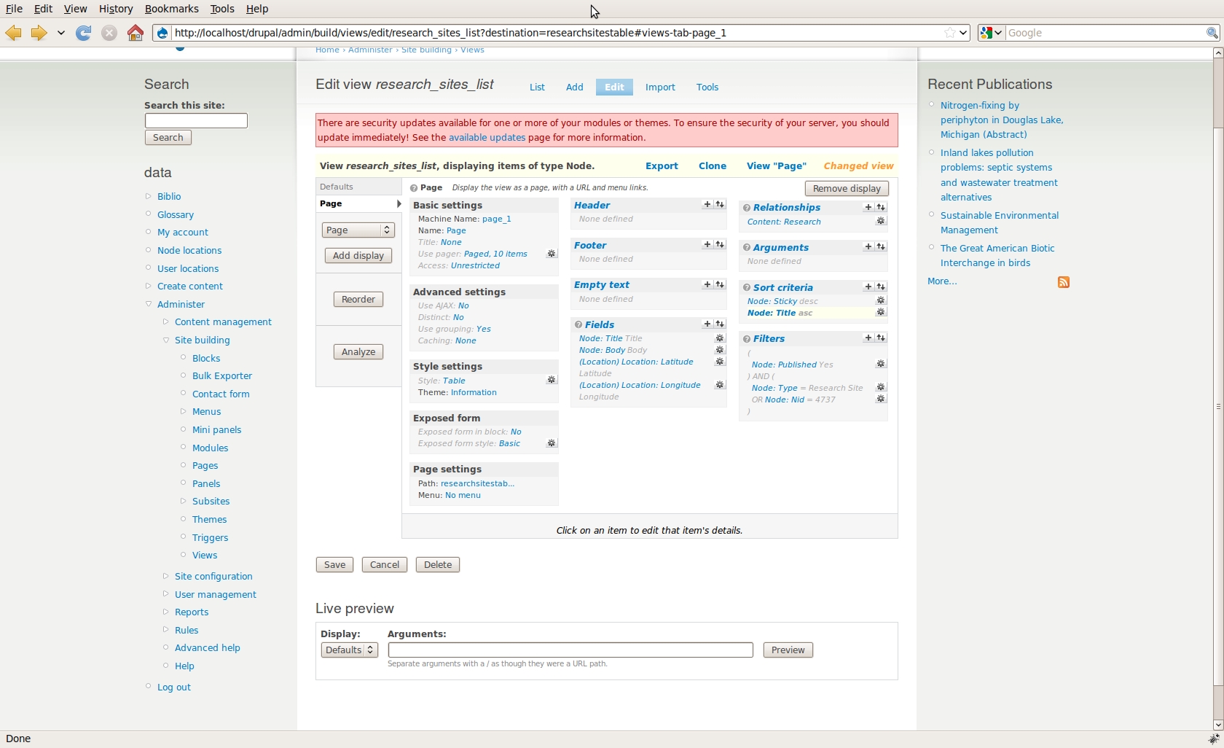
Task: Open settings gear for Node: Published filter
Action: click(x=881, y=365)
